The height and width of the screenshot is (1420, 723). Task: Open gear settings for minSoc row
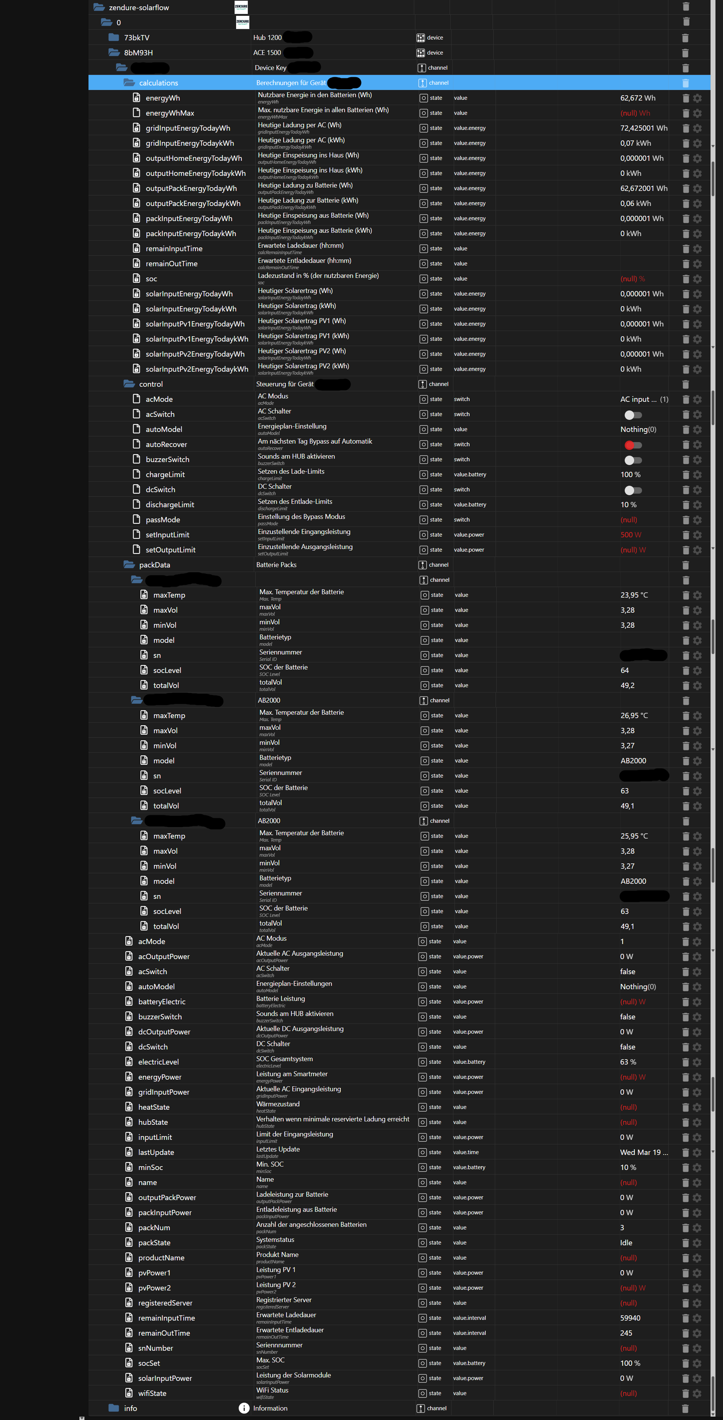click(x=697, y=1167)
